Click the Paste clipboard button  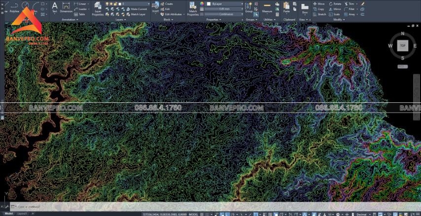click(286, 7)
